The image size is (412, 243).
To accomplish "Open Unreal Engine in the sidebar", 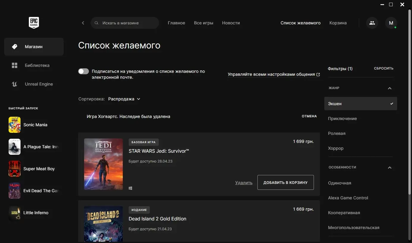I will point(34,84).
